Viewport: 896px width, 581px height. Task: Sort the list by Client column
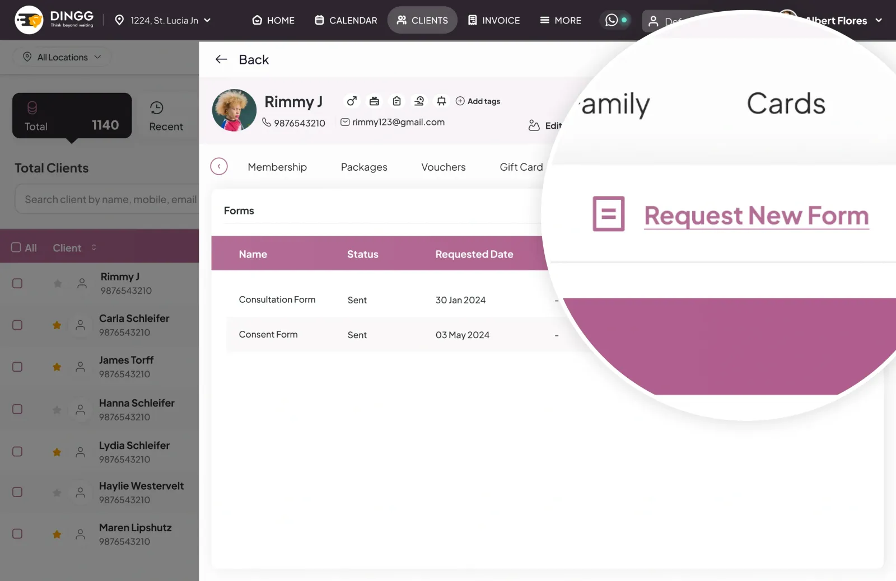pyautogui.click(x=74, y=248)
